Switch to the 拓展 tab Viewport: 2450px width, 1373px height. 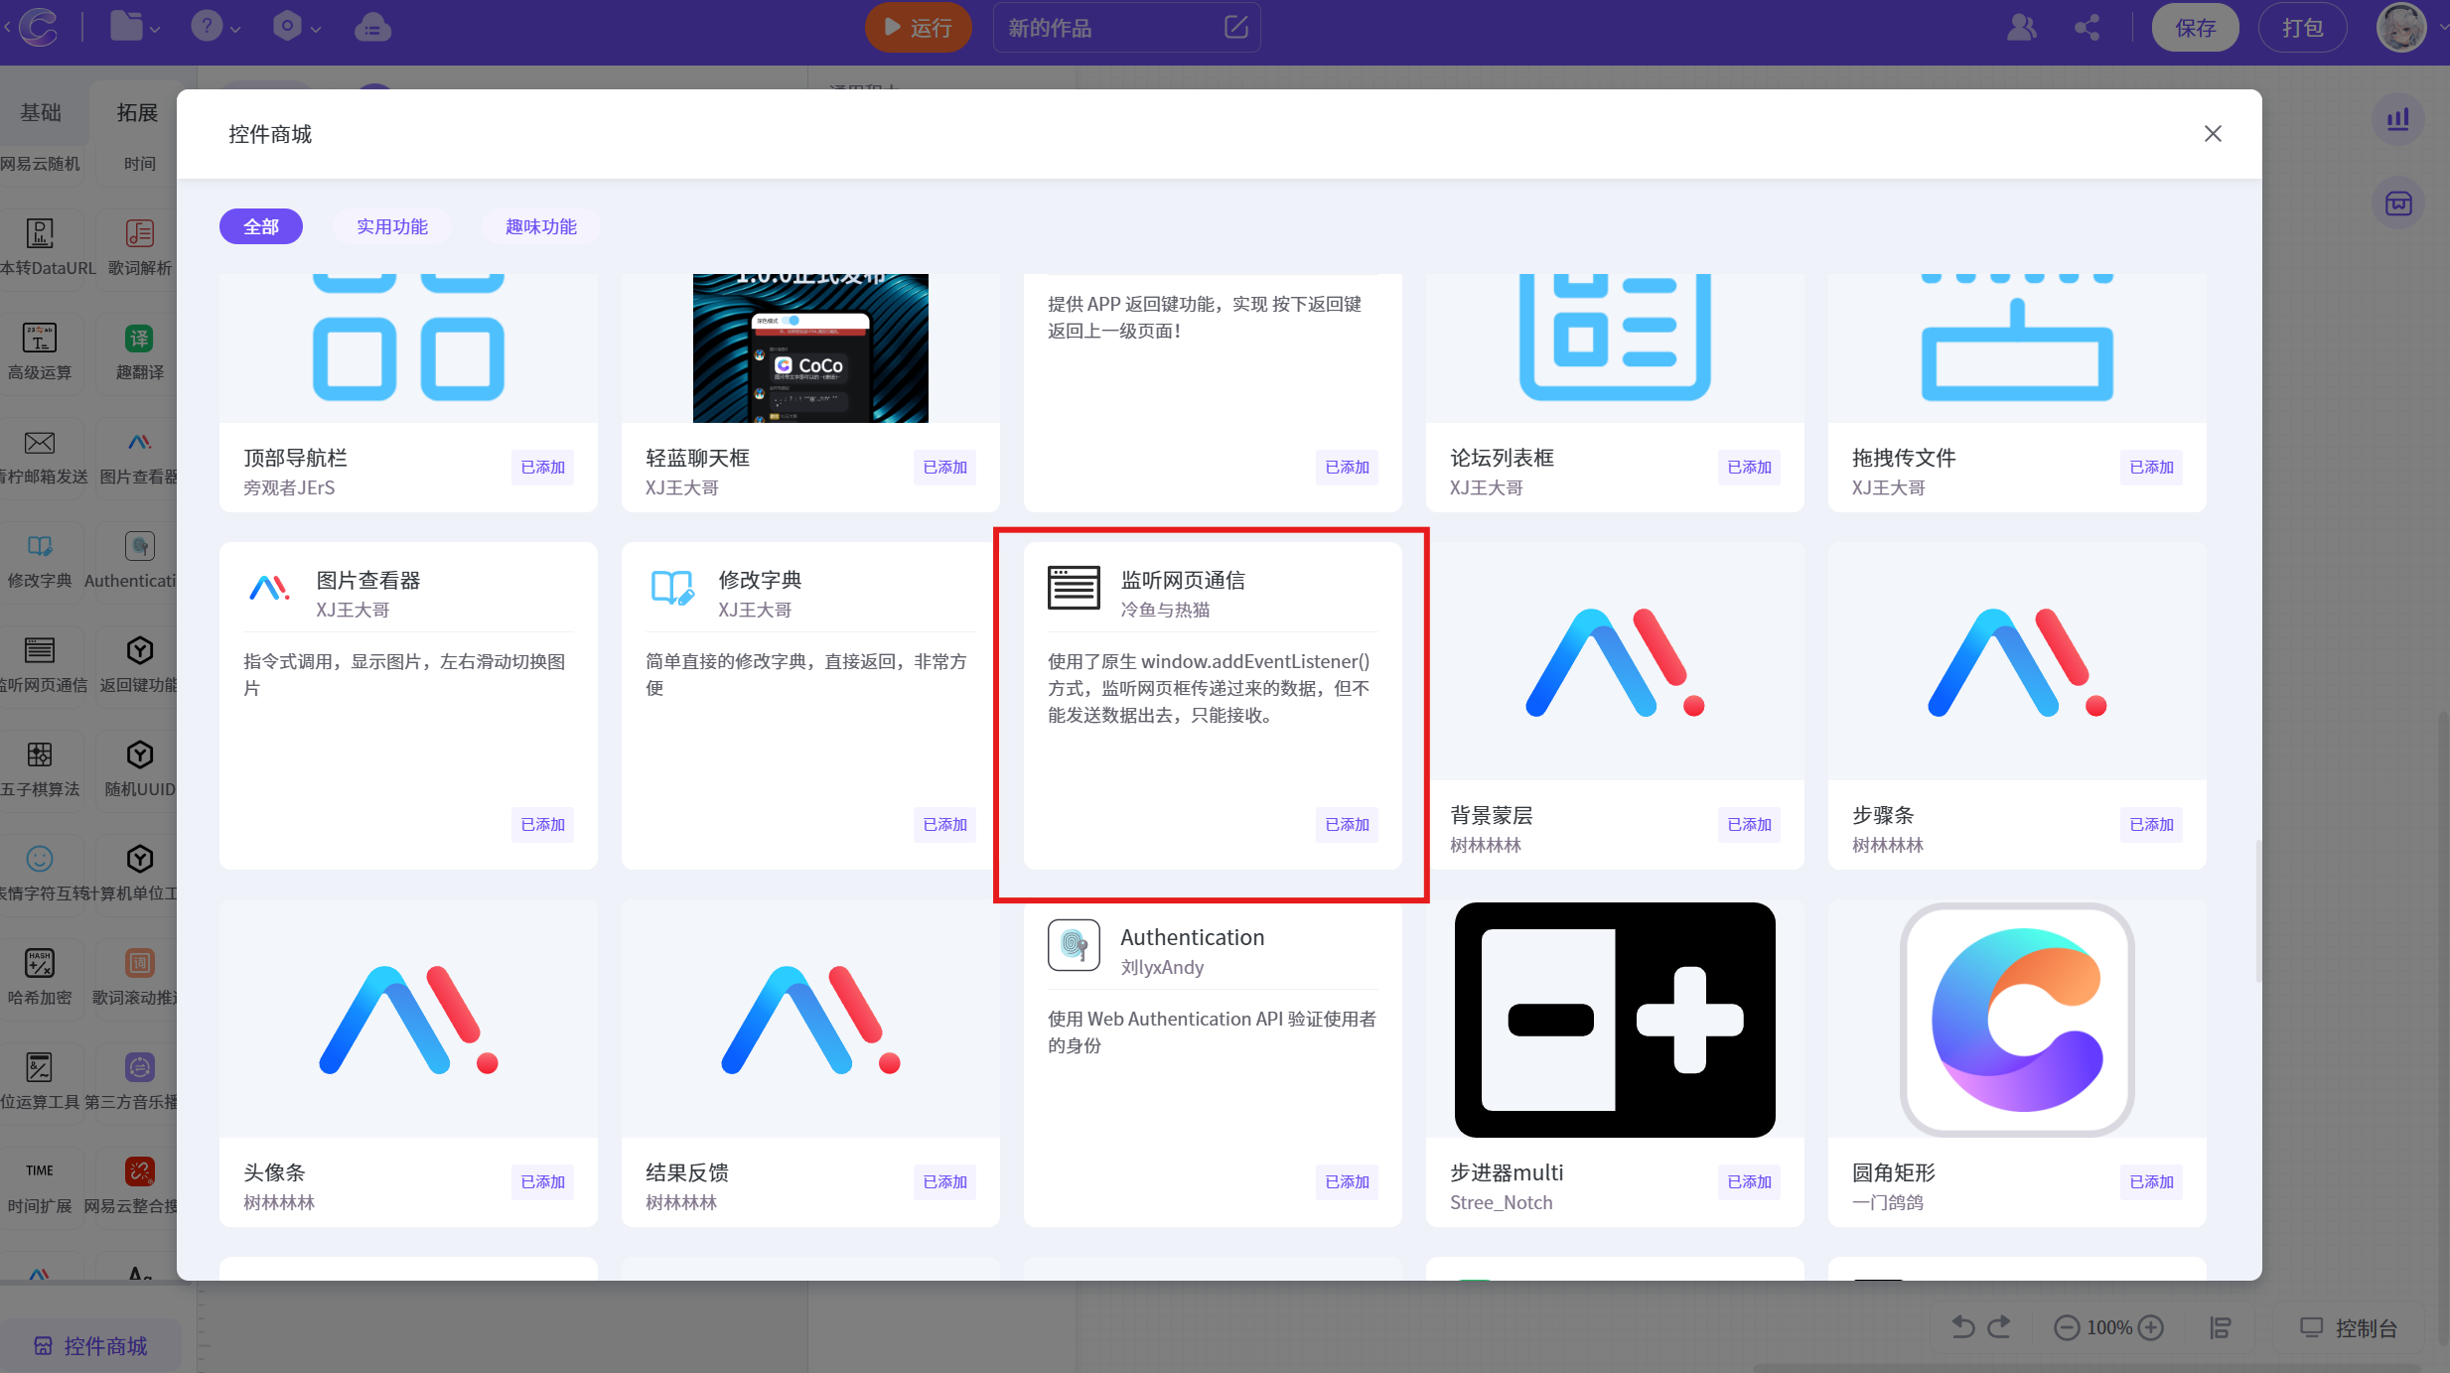click(x=137, y=113)
